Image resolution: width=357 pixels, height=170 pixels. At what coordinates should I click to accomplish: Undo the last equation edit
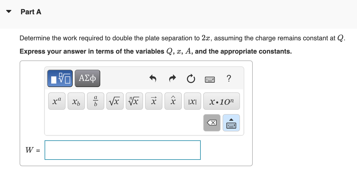tap(153, 79)
